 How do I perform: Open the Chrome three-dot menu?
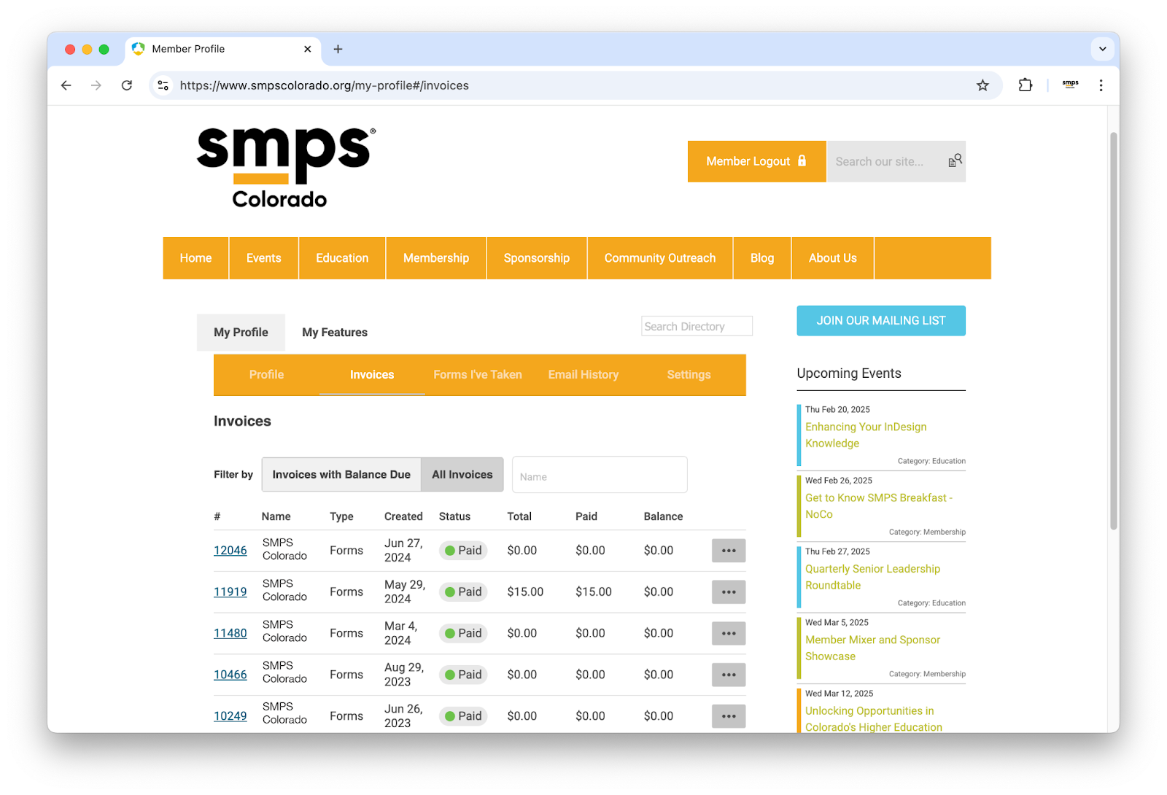pos(1101,85)
